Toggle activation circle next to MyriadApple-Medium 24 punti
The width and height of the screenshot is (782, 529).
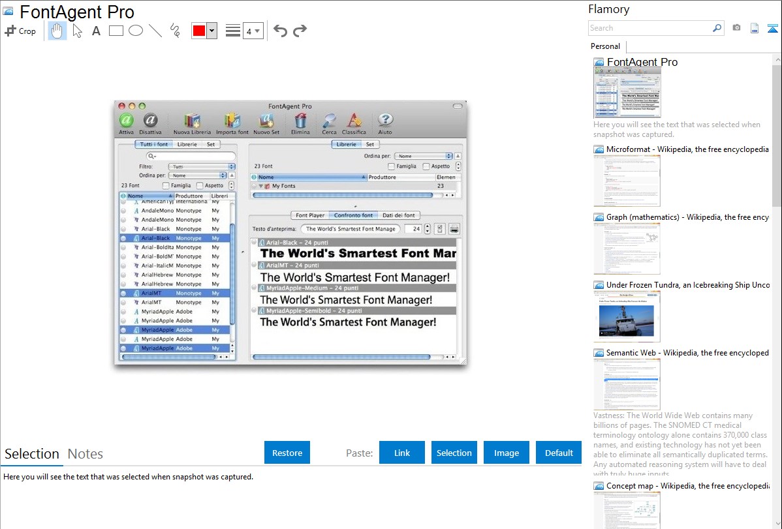pyautogui.click(x=255, y=288)
